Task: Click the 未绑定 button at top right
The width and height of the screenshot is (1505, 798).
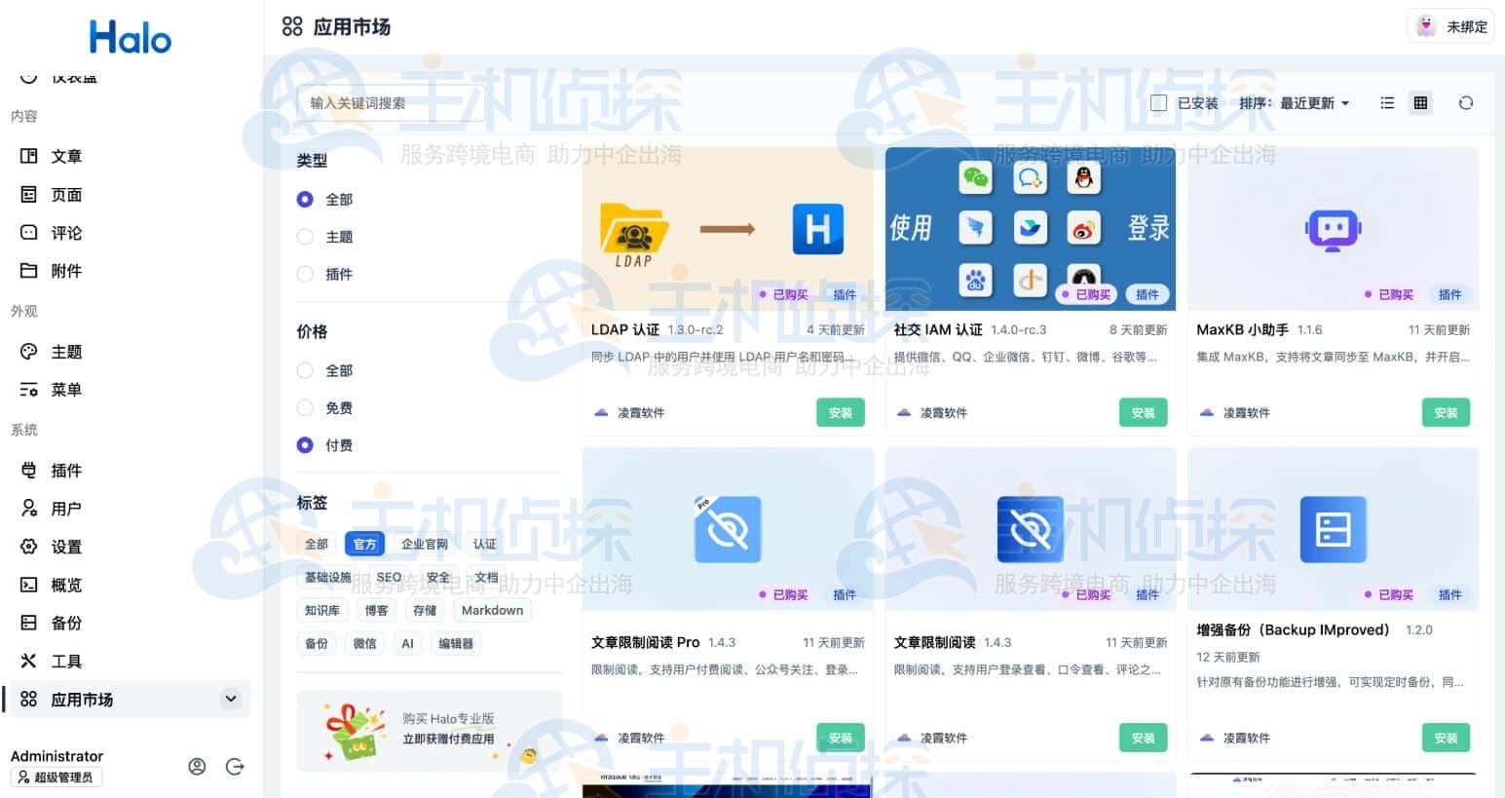Action: tap(1449, 26)
